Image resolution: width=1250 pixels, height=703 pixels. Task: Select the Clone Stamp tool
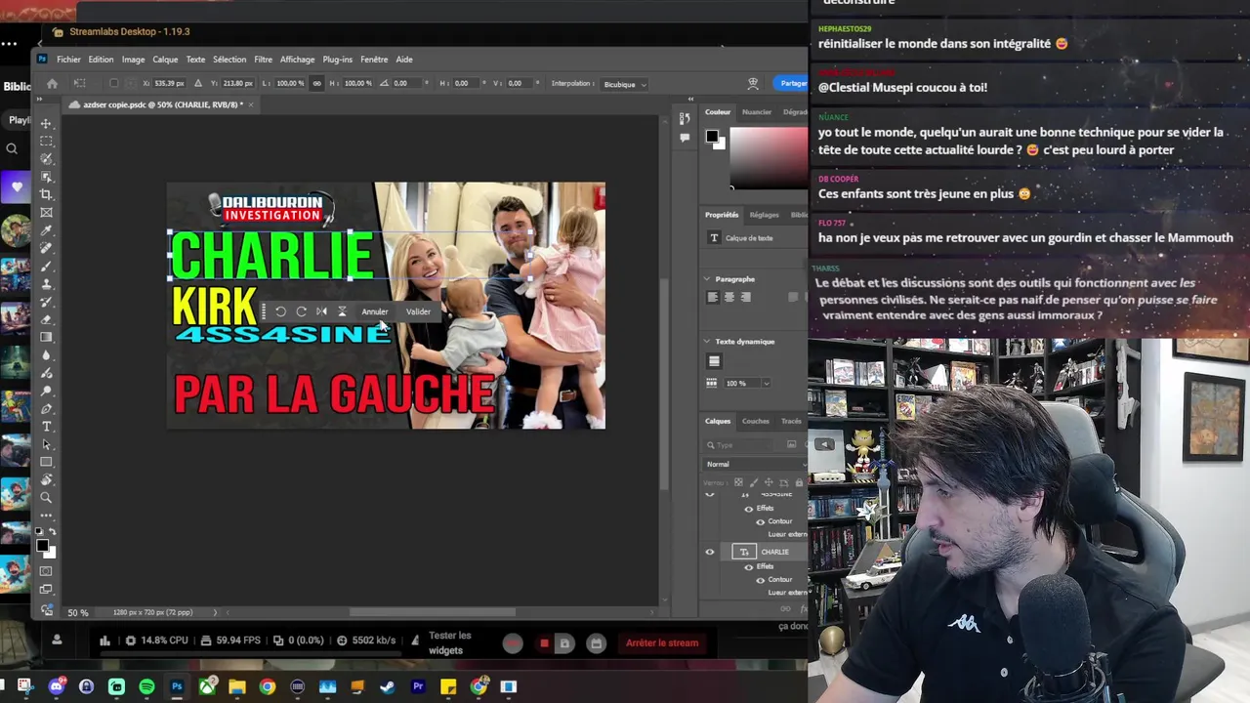(46, 283)
